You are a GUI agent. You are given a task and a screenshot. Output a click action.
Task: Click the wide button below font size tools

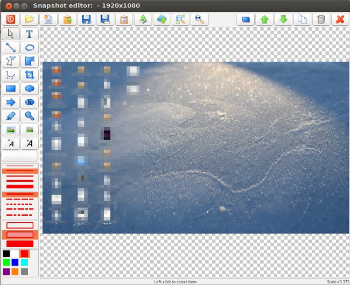pyautogui.click(x=19, y=156)
